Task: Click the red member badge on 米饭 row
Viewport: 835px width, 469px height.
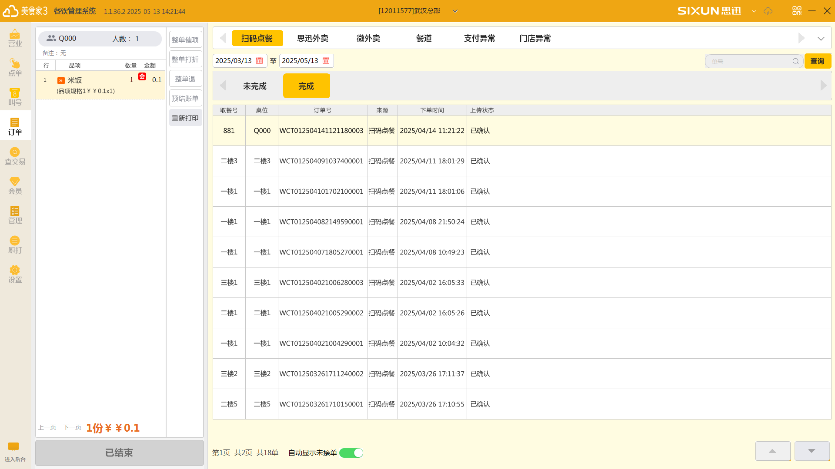Action: pyautogui.click(x=142, y=76)
